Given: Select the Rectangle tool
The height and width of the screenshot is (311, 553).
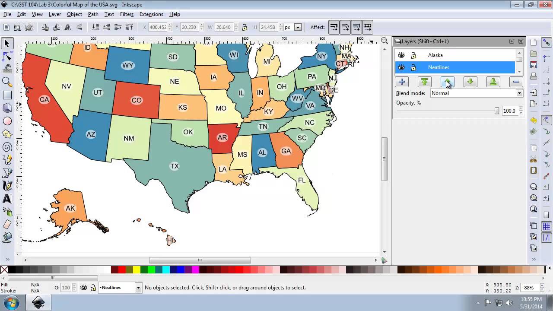Looking at the screenshot, I should pos(7,95).
